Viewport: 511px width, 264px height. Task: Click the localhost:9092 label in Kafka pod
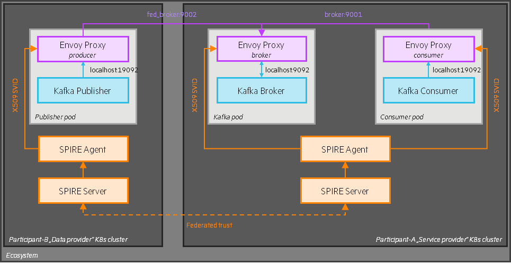tap(287, 70)
